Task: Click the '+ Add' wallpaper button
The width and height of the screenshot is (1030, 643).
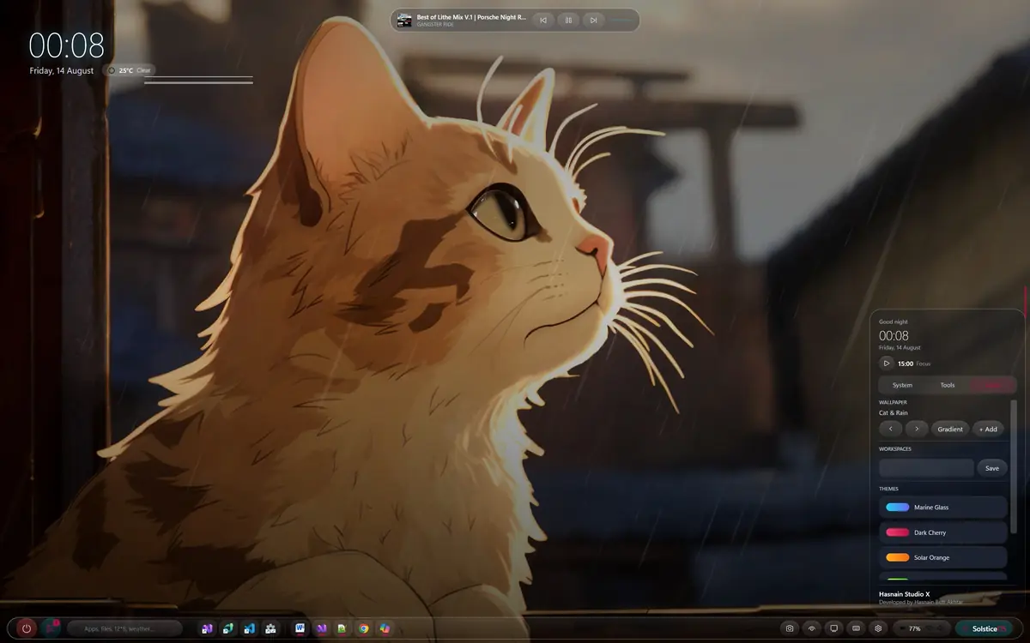Action: tap(989, 429)
